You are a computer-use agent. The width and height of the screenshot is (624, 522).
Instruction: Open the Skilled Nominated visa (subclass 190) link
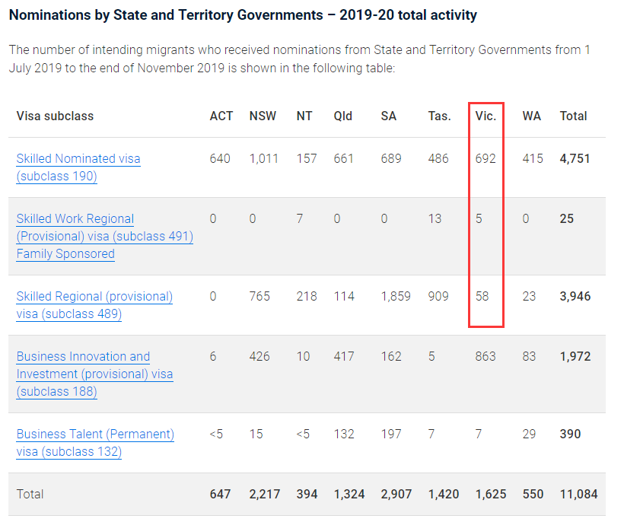(x=78, y=159)
